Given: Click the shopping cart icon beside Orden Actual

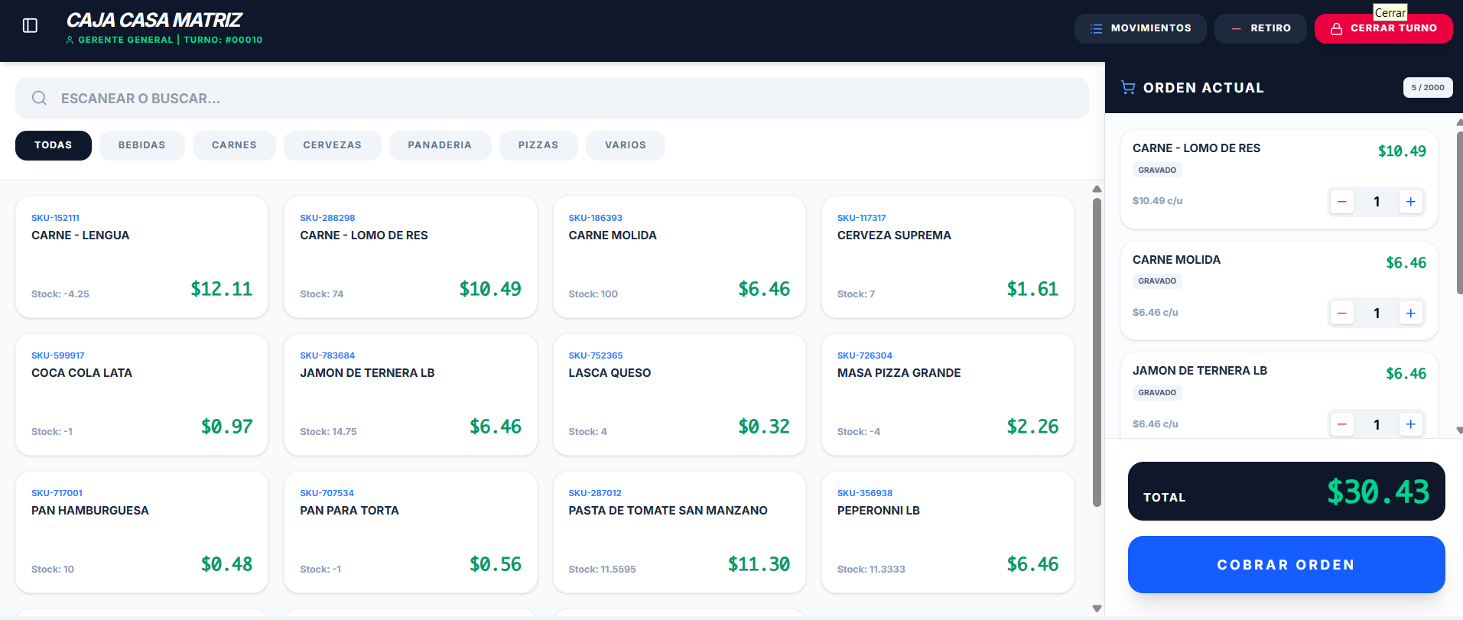Looking at the screenshot, I should point(1128,87).
